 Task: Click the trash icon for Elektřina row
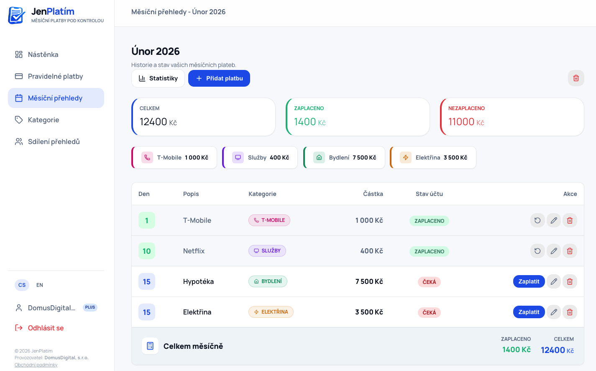click(570, 312)
